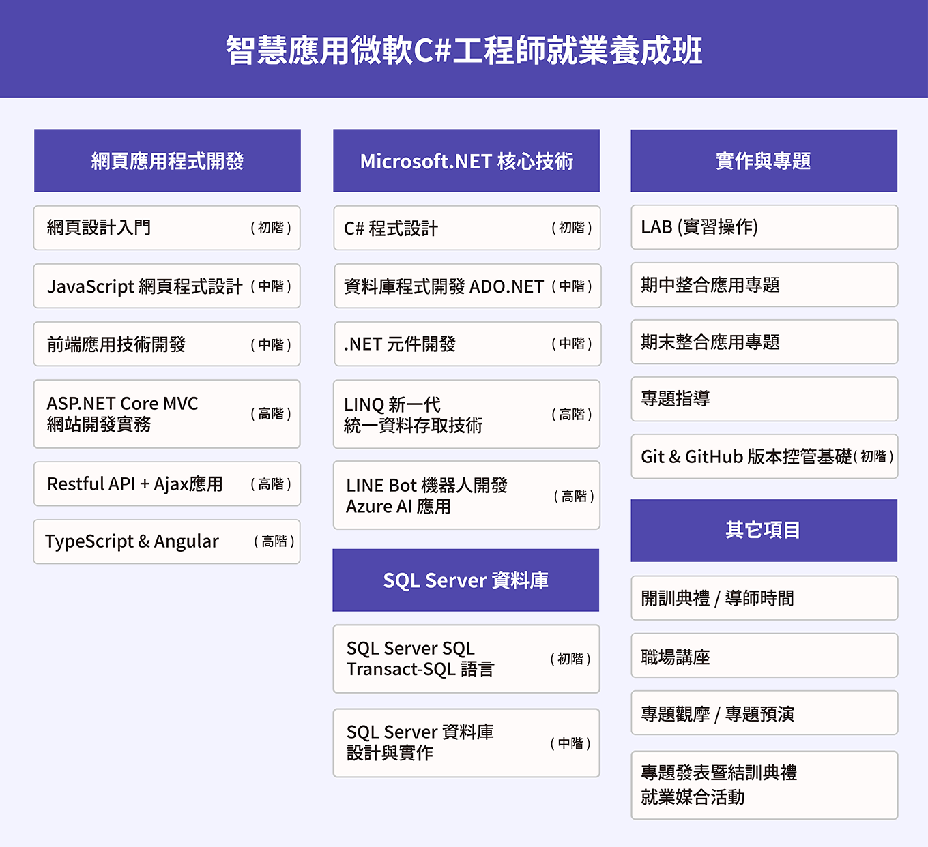Select the C# 程式設計 course card

[x=467, y=228]
